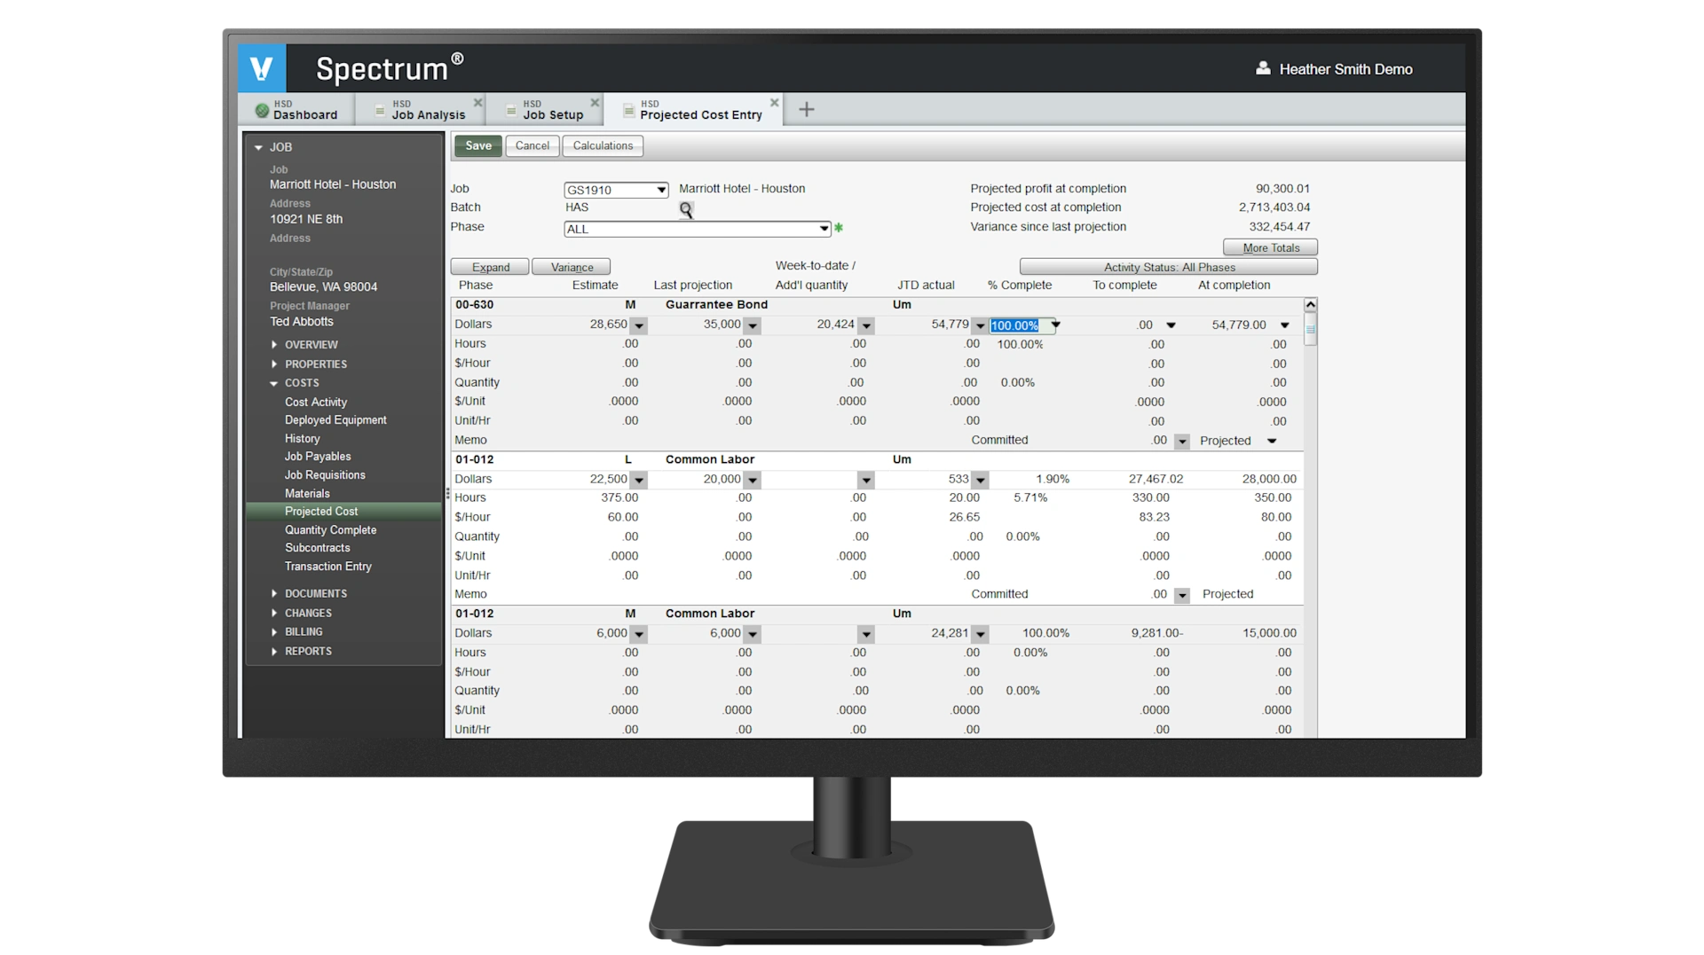Click the sidebar splitter handle
The image size is (1704, 955).
[x=447, y=493]
